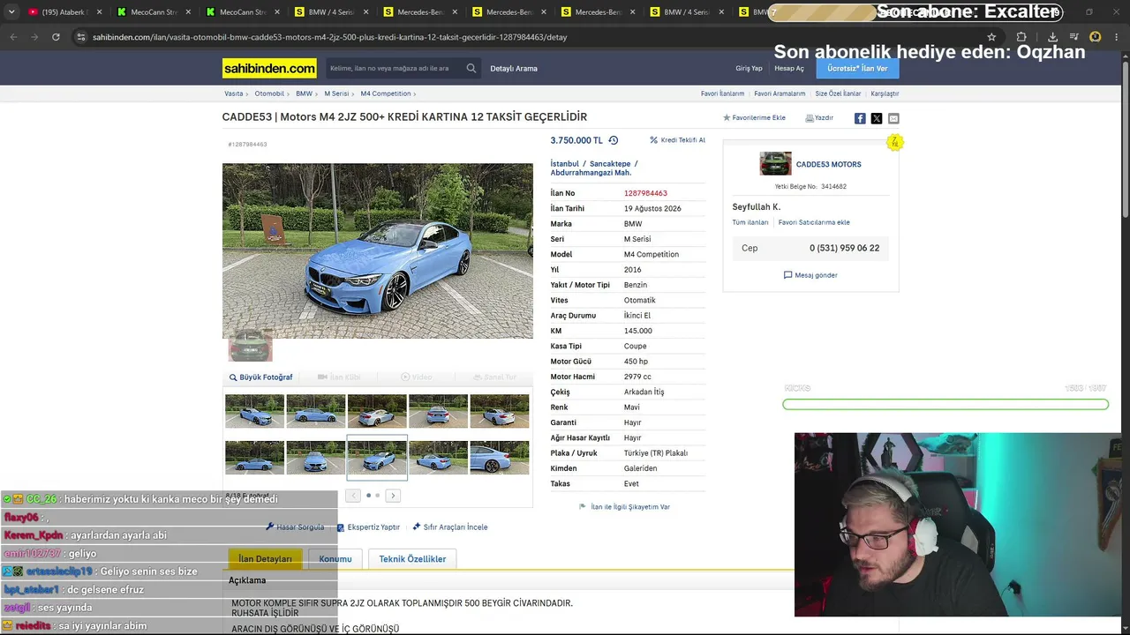The image size is (1130, 635).
Task: Reload the page with the refresh icon
Action: point(56,37)
